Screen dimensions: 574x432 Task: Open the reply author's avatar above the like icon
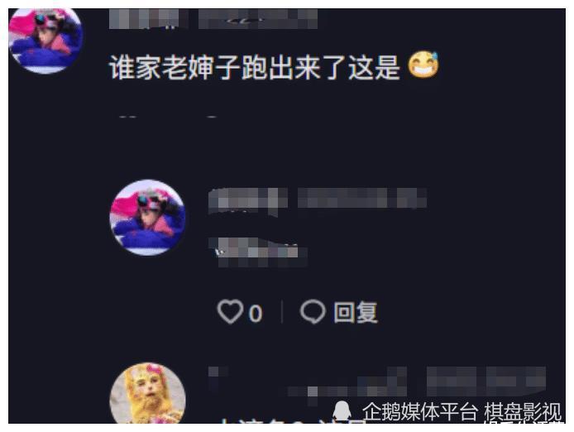[147, 218]
